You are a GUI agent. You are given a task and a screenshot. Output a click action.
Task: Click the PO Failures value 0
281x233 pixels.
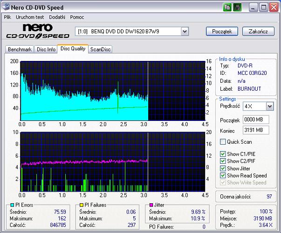(x=204, y=227)
